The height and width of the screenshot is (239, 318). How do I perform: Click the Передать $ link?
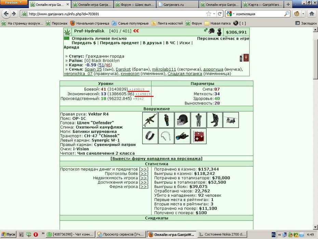tap(83, 43)
